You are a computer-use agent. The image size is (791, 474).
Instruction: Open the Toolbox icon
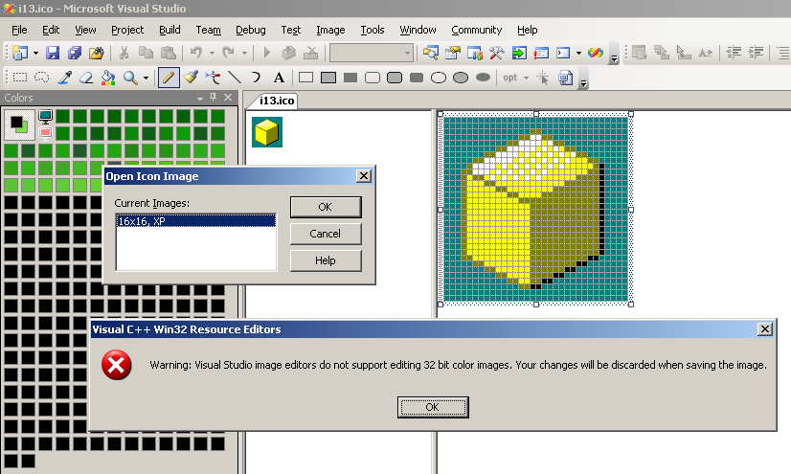[497, 53]
